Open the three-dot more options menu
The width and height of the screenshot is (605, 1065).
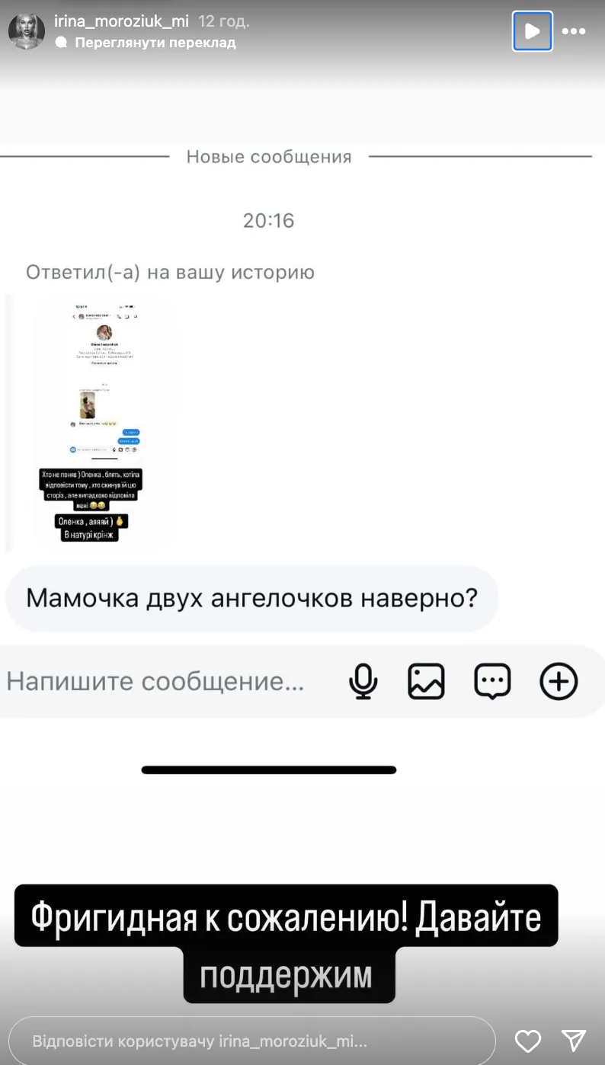point(574,32)
